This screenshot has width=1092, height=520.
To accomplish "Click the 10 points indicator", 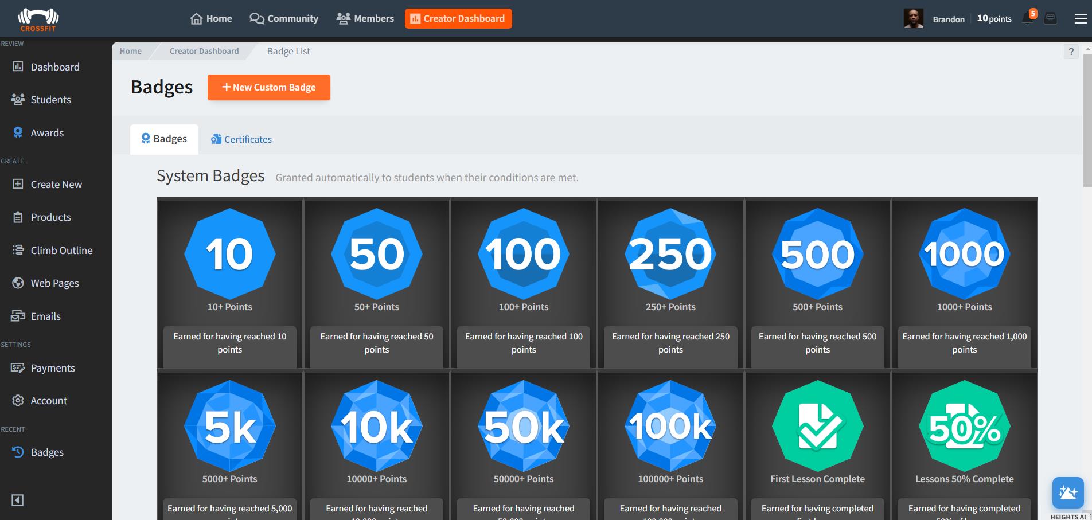I will pyautogui.click(x=994, y=19).
